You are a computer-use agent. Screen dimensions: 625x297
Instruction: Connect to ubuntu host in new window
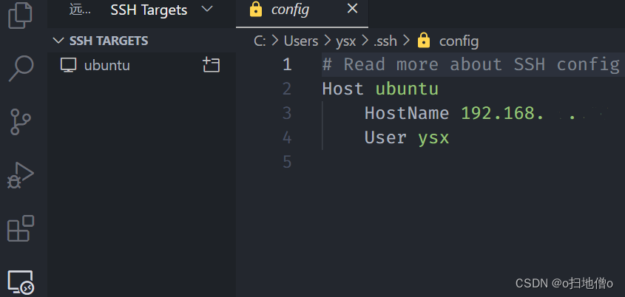pos(211,65)
